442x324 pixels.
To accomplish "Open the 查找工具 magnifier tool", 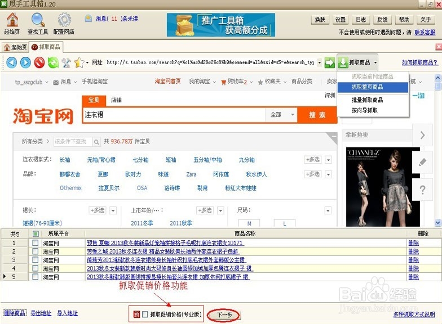I will pyautogui.click(x=38, y=23).
